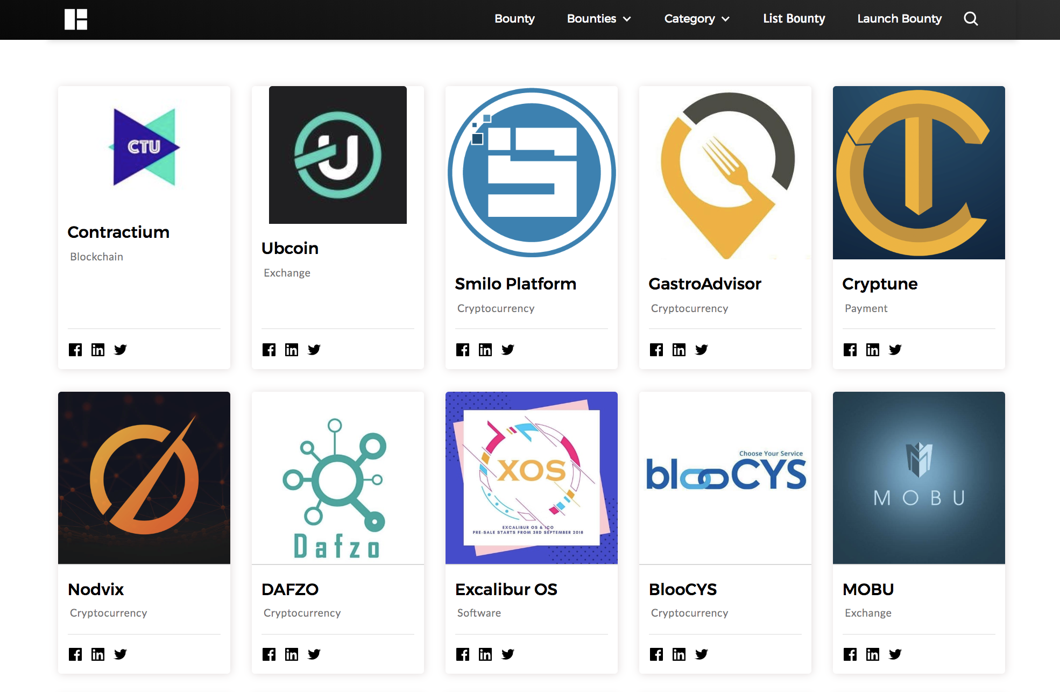Screen dimensions: 1060x692
Task: Click the Excalibur OS XOS artwork
Action: [x=531, y=478]
